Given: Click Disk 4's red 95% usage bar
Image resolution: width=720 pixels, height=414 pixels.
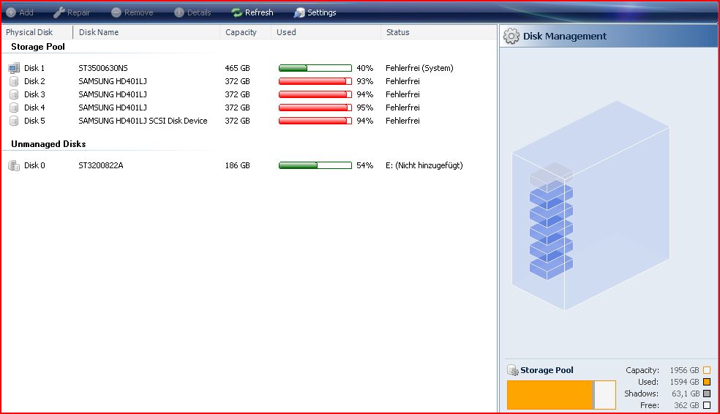Looking at the screenshot, I should (315, 108).
